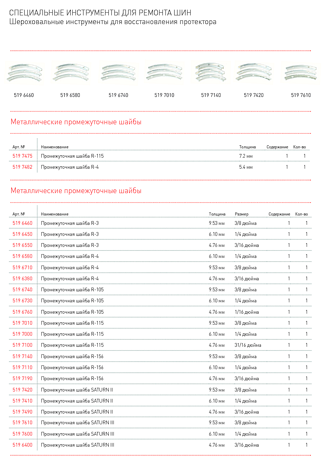The width and height of the screenshot is (322, 463).
Task: Open article number 519 7490
Action: click(22, 412)
